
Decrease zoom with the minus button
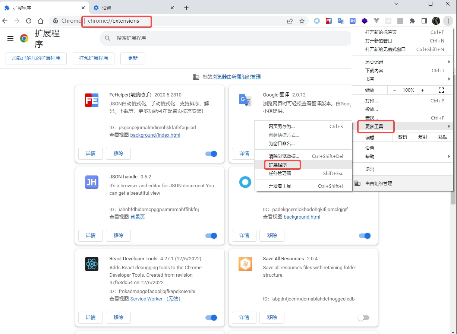pyautogui.click(x=395, y=90)
